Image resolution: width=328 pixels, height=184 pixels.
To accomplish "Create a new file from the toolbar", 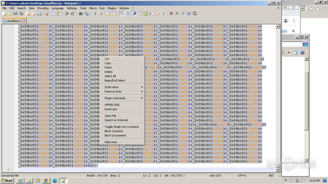I will coord(4,14).
